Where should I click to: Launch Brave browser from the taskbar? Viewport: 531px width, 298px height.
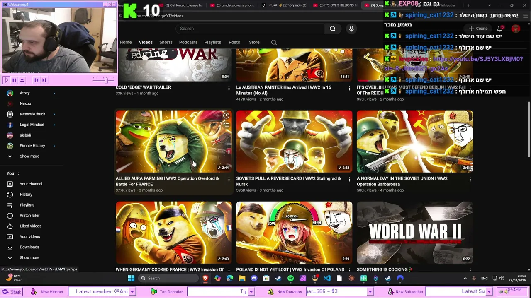[205, 278]
